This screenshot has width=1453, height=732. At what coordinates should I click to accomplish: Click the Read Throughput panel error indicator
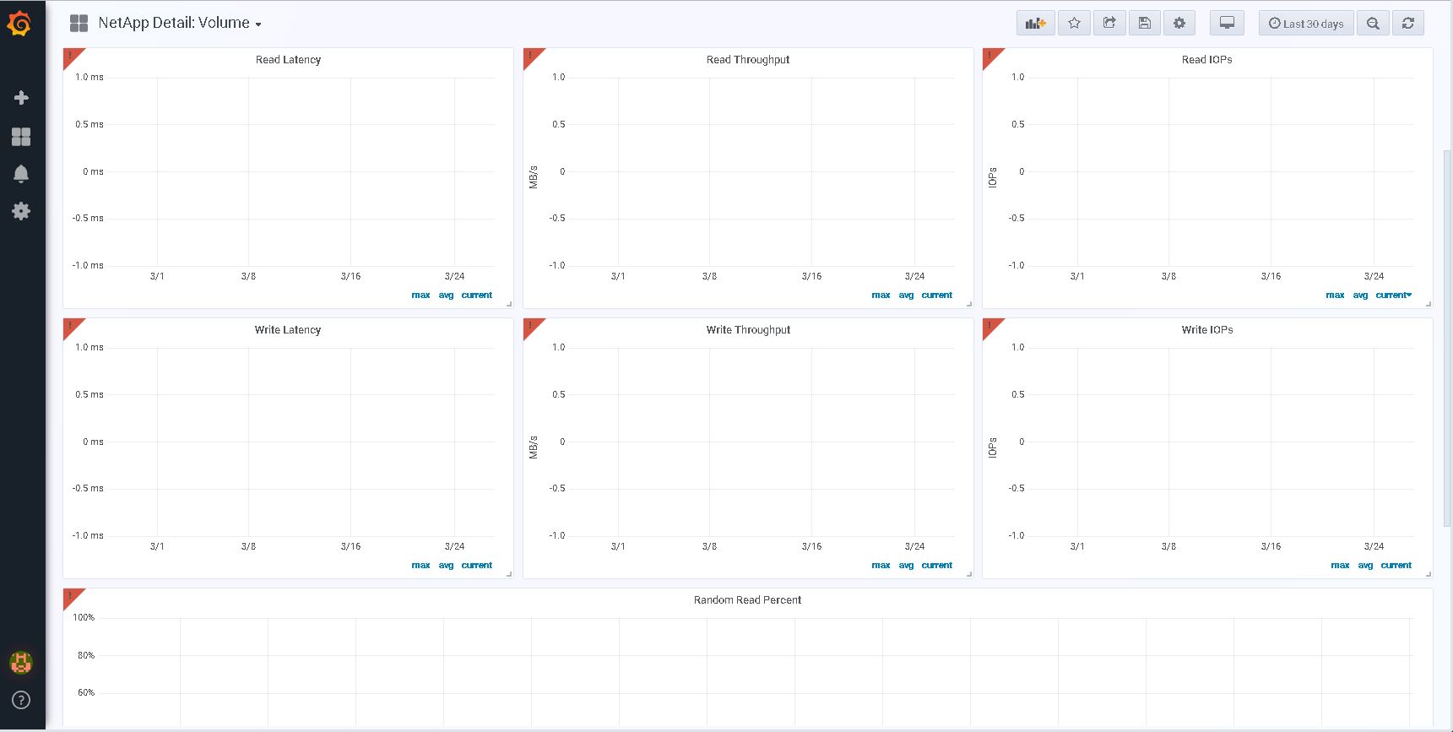(531, 56)
